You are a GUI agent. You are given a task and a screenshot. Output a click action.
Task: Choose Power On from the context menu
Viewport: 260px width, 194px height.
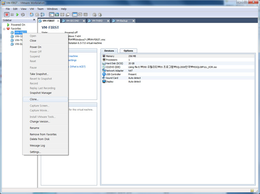[x=45, y=47]
